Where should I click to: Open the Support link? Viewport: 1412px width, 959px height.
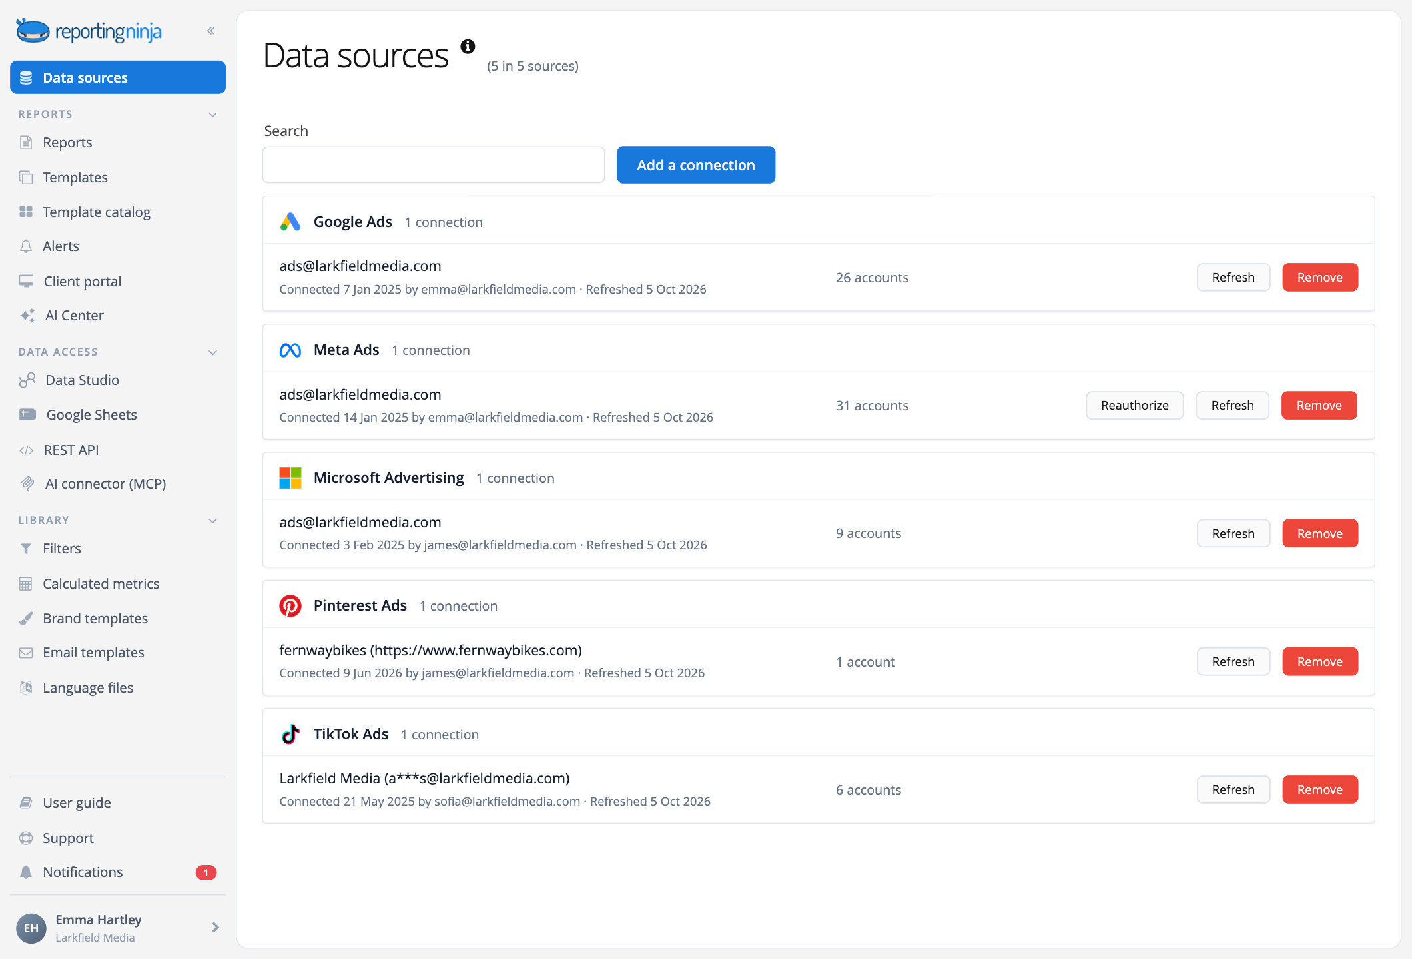68,838
